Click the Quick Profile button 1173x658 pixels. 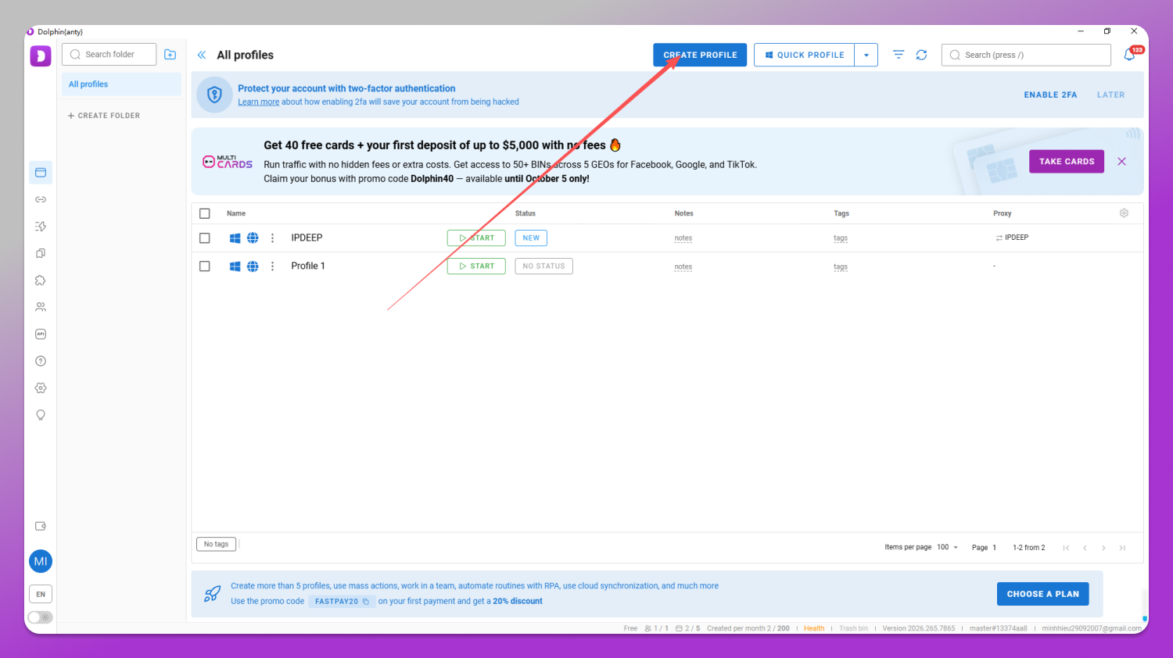click(804, 55)
